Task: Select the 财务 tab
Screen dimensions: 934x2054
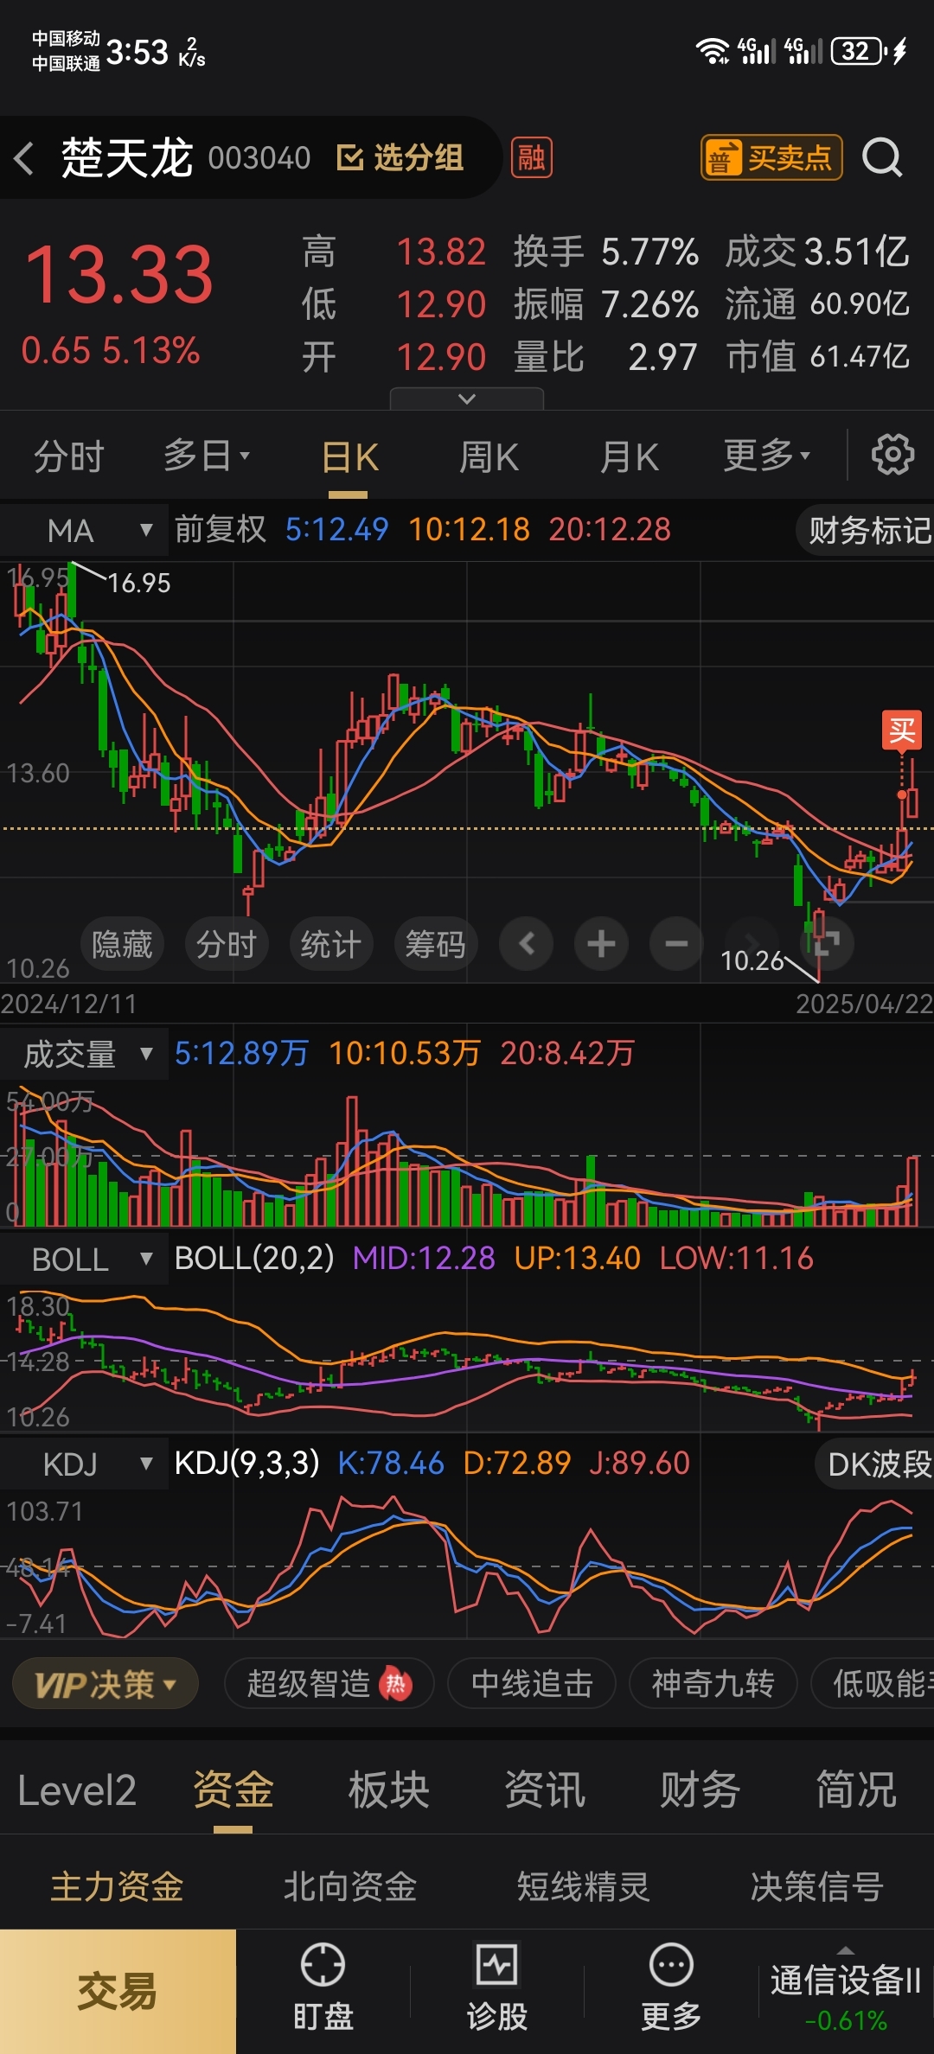Action: [700, 1789]
